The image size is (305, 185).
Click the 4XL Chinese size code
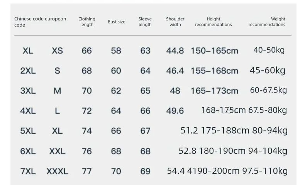tap(28, 111)
